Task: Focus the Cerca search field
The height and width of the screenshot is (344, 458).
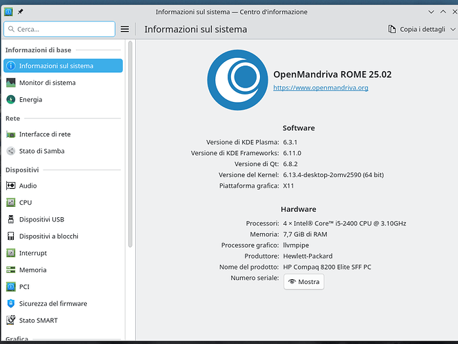Action: (x=59, y=29)
